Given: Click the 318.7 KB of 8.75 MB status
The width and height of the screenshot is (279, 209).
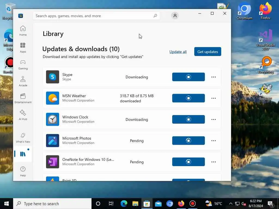Looking at the screenshot, I should pos(137,98).
